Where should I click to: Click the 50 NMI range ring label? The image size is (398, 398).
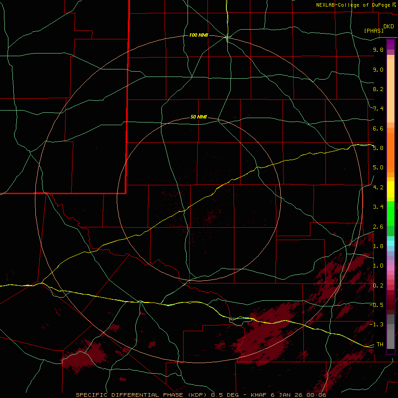point(199,117)
